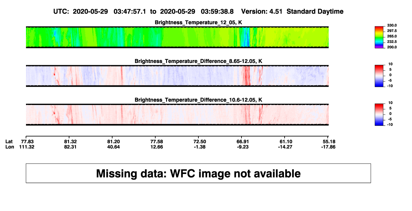Click the 297.5 rainbow color bar label
This screenshot has height=211, width=412.
[392, 31]
